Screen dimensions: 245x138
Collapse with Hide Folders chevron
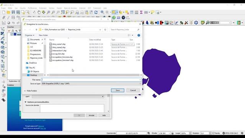pyautogui.click(x=25, y=91)
